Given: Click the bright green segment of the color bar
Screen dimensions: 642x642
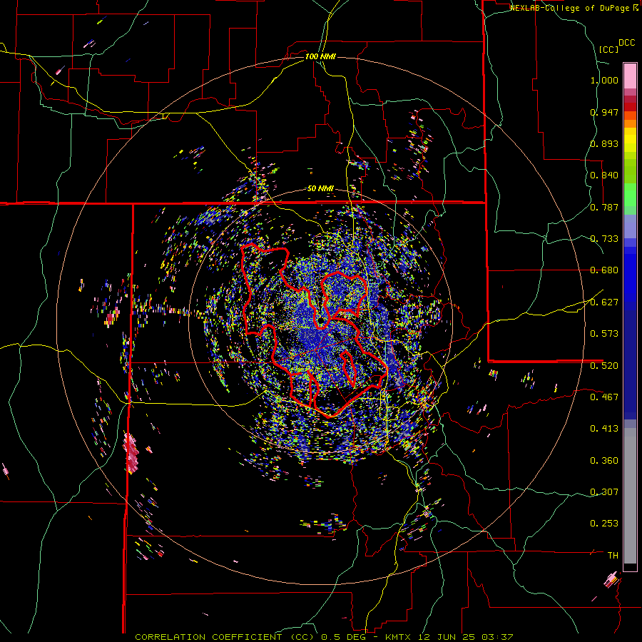Looking at the screenshot, I should (x=630, y=195).
